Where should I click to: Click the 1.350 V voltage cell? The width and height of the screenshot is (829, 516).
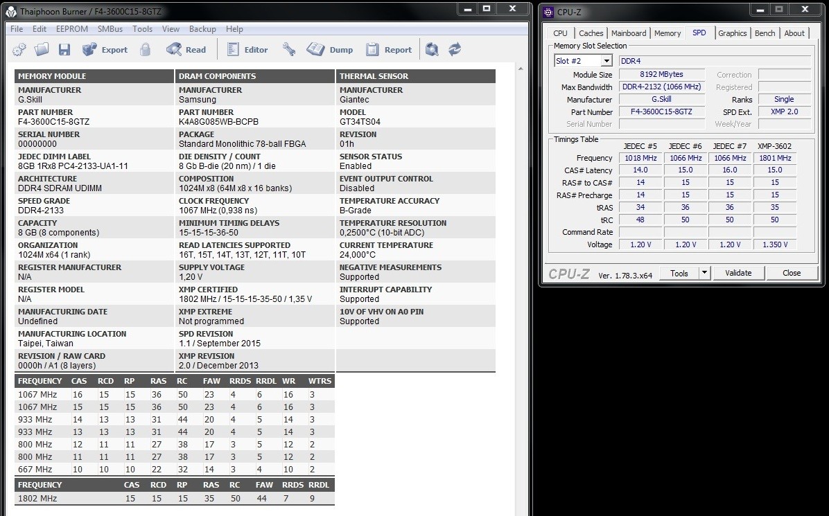pyautogui.click(x=775, y=244)
